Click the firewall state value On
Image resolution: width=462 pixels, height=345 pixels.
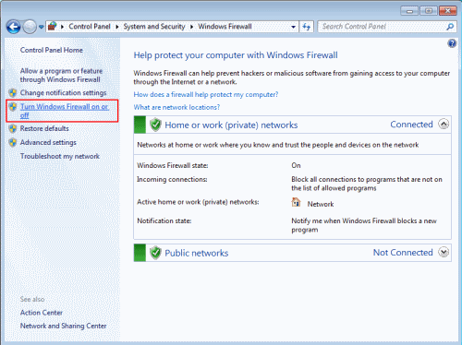coord(296,165)
